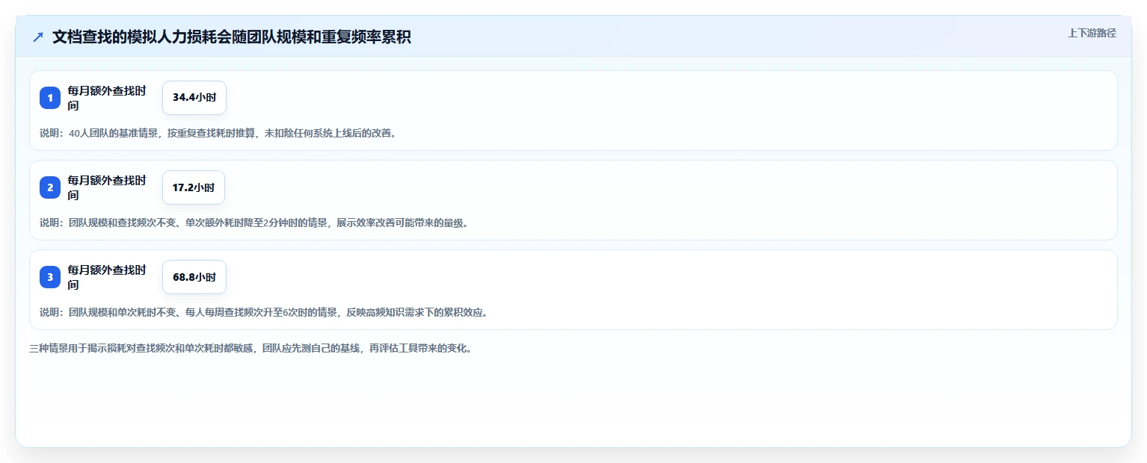
Task: Click the note about 每周查找频次升至6次
Action: point(264,312)
